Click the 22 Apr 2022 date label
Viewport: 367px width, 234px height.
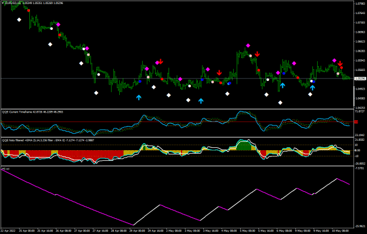click(x=8, y=230)
